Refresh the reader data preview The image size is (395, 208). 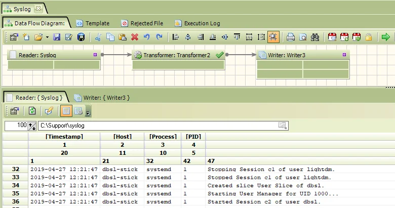(x=32, y=111)
